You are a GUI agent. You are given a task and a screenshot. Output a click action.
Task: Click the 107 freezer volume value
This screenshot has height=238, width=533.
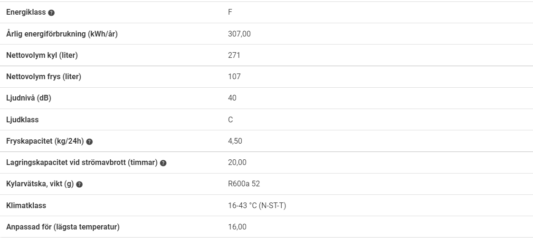click(234, 77)
